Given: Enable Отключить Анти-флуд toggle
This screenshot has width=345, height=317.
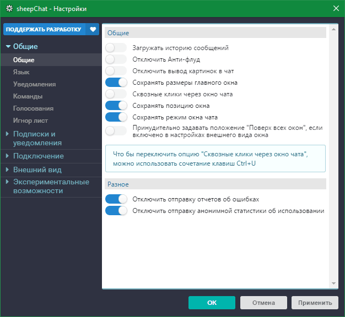Looking at the screenshot, I should 116,59.
